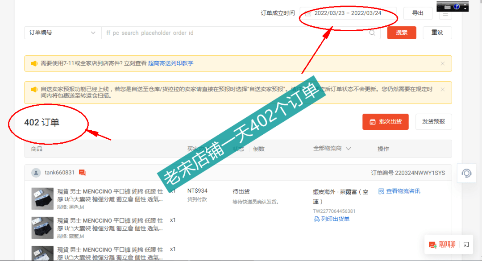
Task: Click the first MENCCINO product title 黑色,M
Action: pos(110,195)
